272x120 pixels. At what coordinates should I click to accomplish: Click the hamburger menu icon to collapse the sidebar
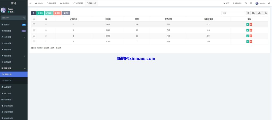pyautogui.click(x=30, y=3)
